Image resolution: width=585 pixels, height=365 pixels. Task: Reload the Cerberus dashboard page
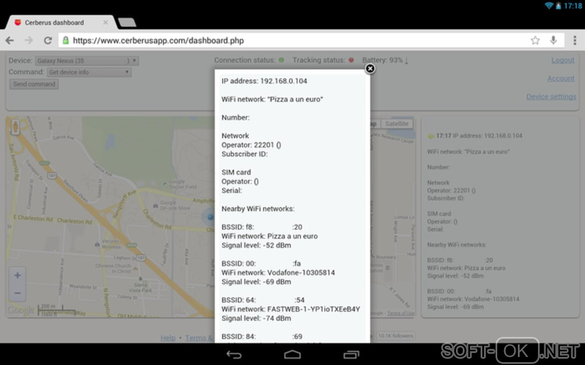[48, 40]
